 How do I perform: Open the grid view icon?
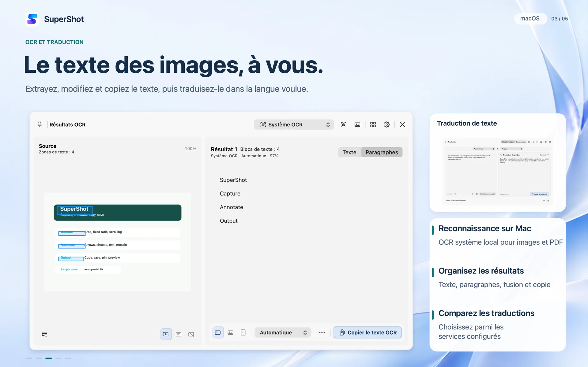(x=373, y=124)
